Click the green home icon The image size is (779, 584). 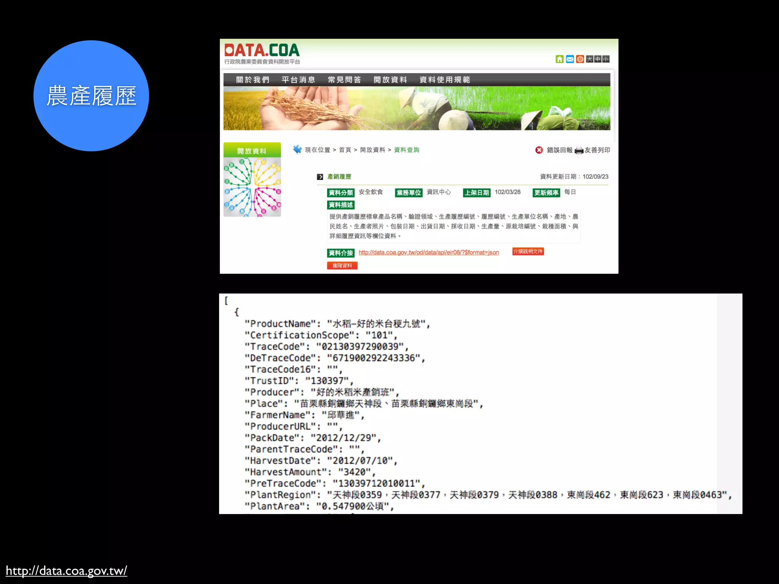pyautogui.click(x=559, y=59)
